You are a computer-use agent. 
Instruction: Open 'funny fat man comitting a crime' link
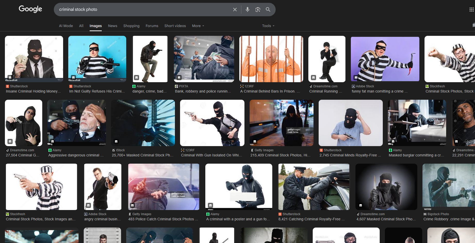tap(380, 91)
